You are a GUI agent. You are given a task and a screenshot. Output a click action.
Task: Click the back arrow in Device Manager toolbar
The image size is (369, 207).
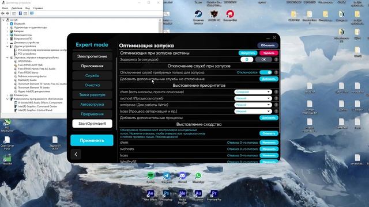pyautogui.click(x=3, y=13)
